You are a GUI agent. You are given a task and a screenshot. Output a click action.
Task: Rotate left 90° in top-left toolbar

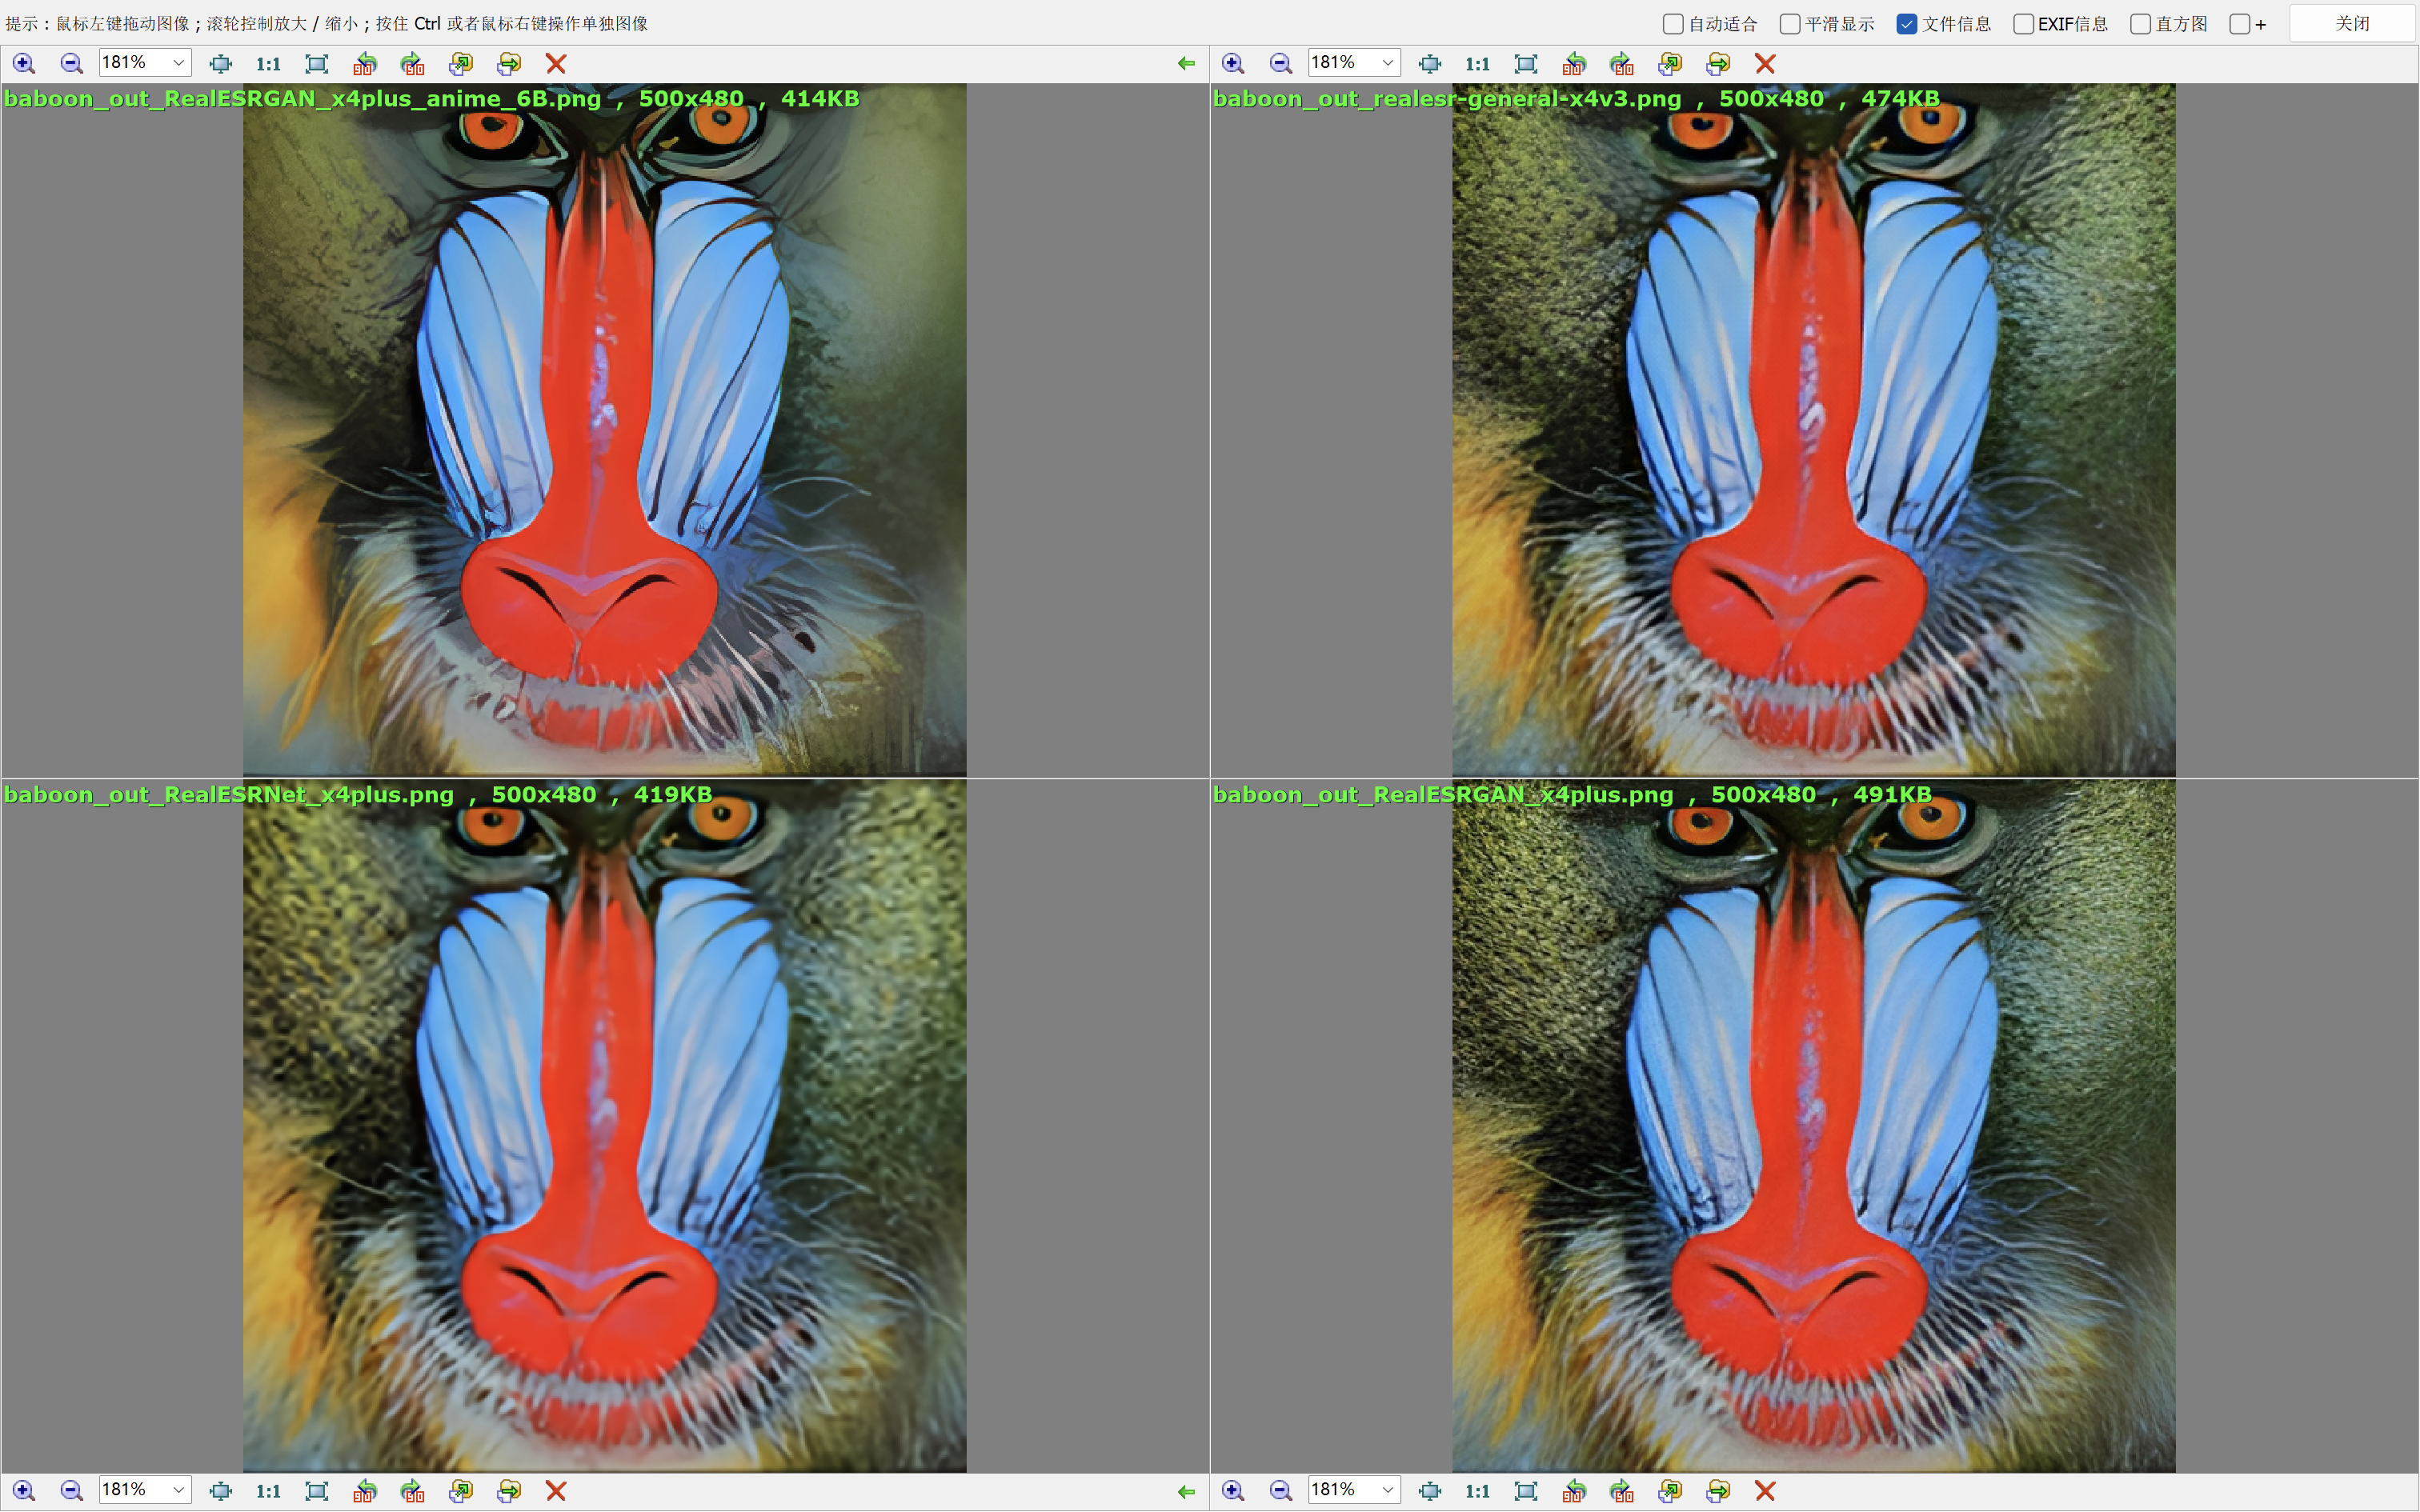(x=365, y=64)
